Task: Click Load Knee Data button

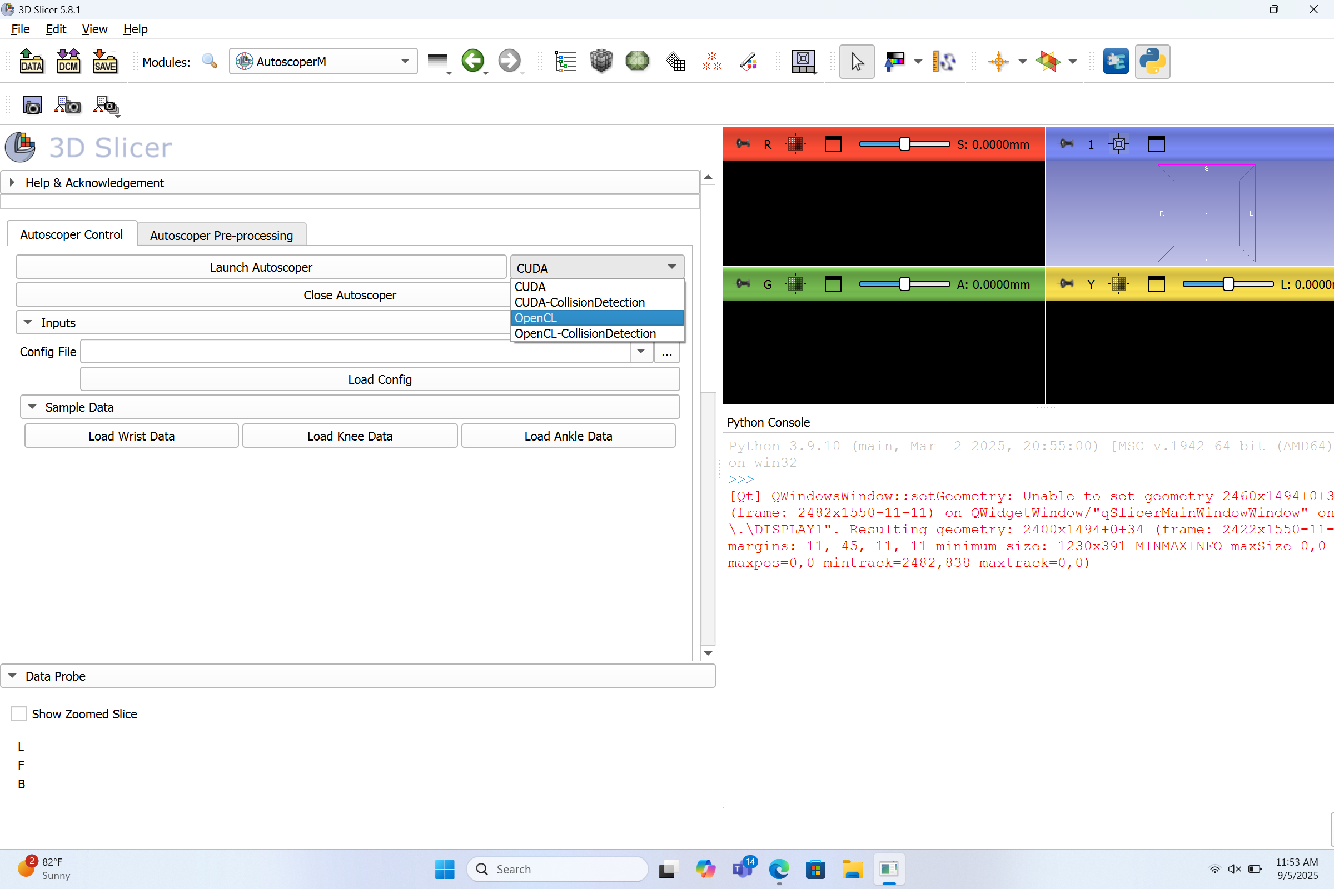Action: (350, 436)
